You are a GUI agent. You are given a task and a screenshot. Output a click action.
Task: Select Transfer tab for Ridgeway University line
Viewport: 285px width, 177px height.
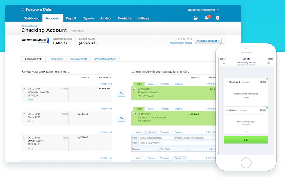tap(165, 84)
